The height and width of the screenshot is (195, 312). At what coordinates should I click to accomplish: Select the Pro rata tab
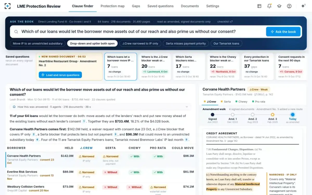click(258, 102)
